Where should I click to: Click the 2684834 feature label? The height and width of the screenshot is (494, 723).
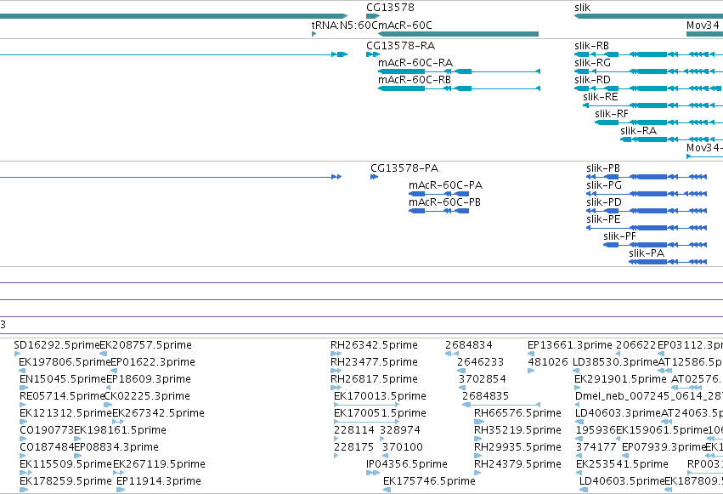(469, 345)
